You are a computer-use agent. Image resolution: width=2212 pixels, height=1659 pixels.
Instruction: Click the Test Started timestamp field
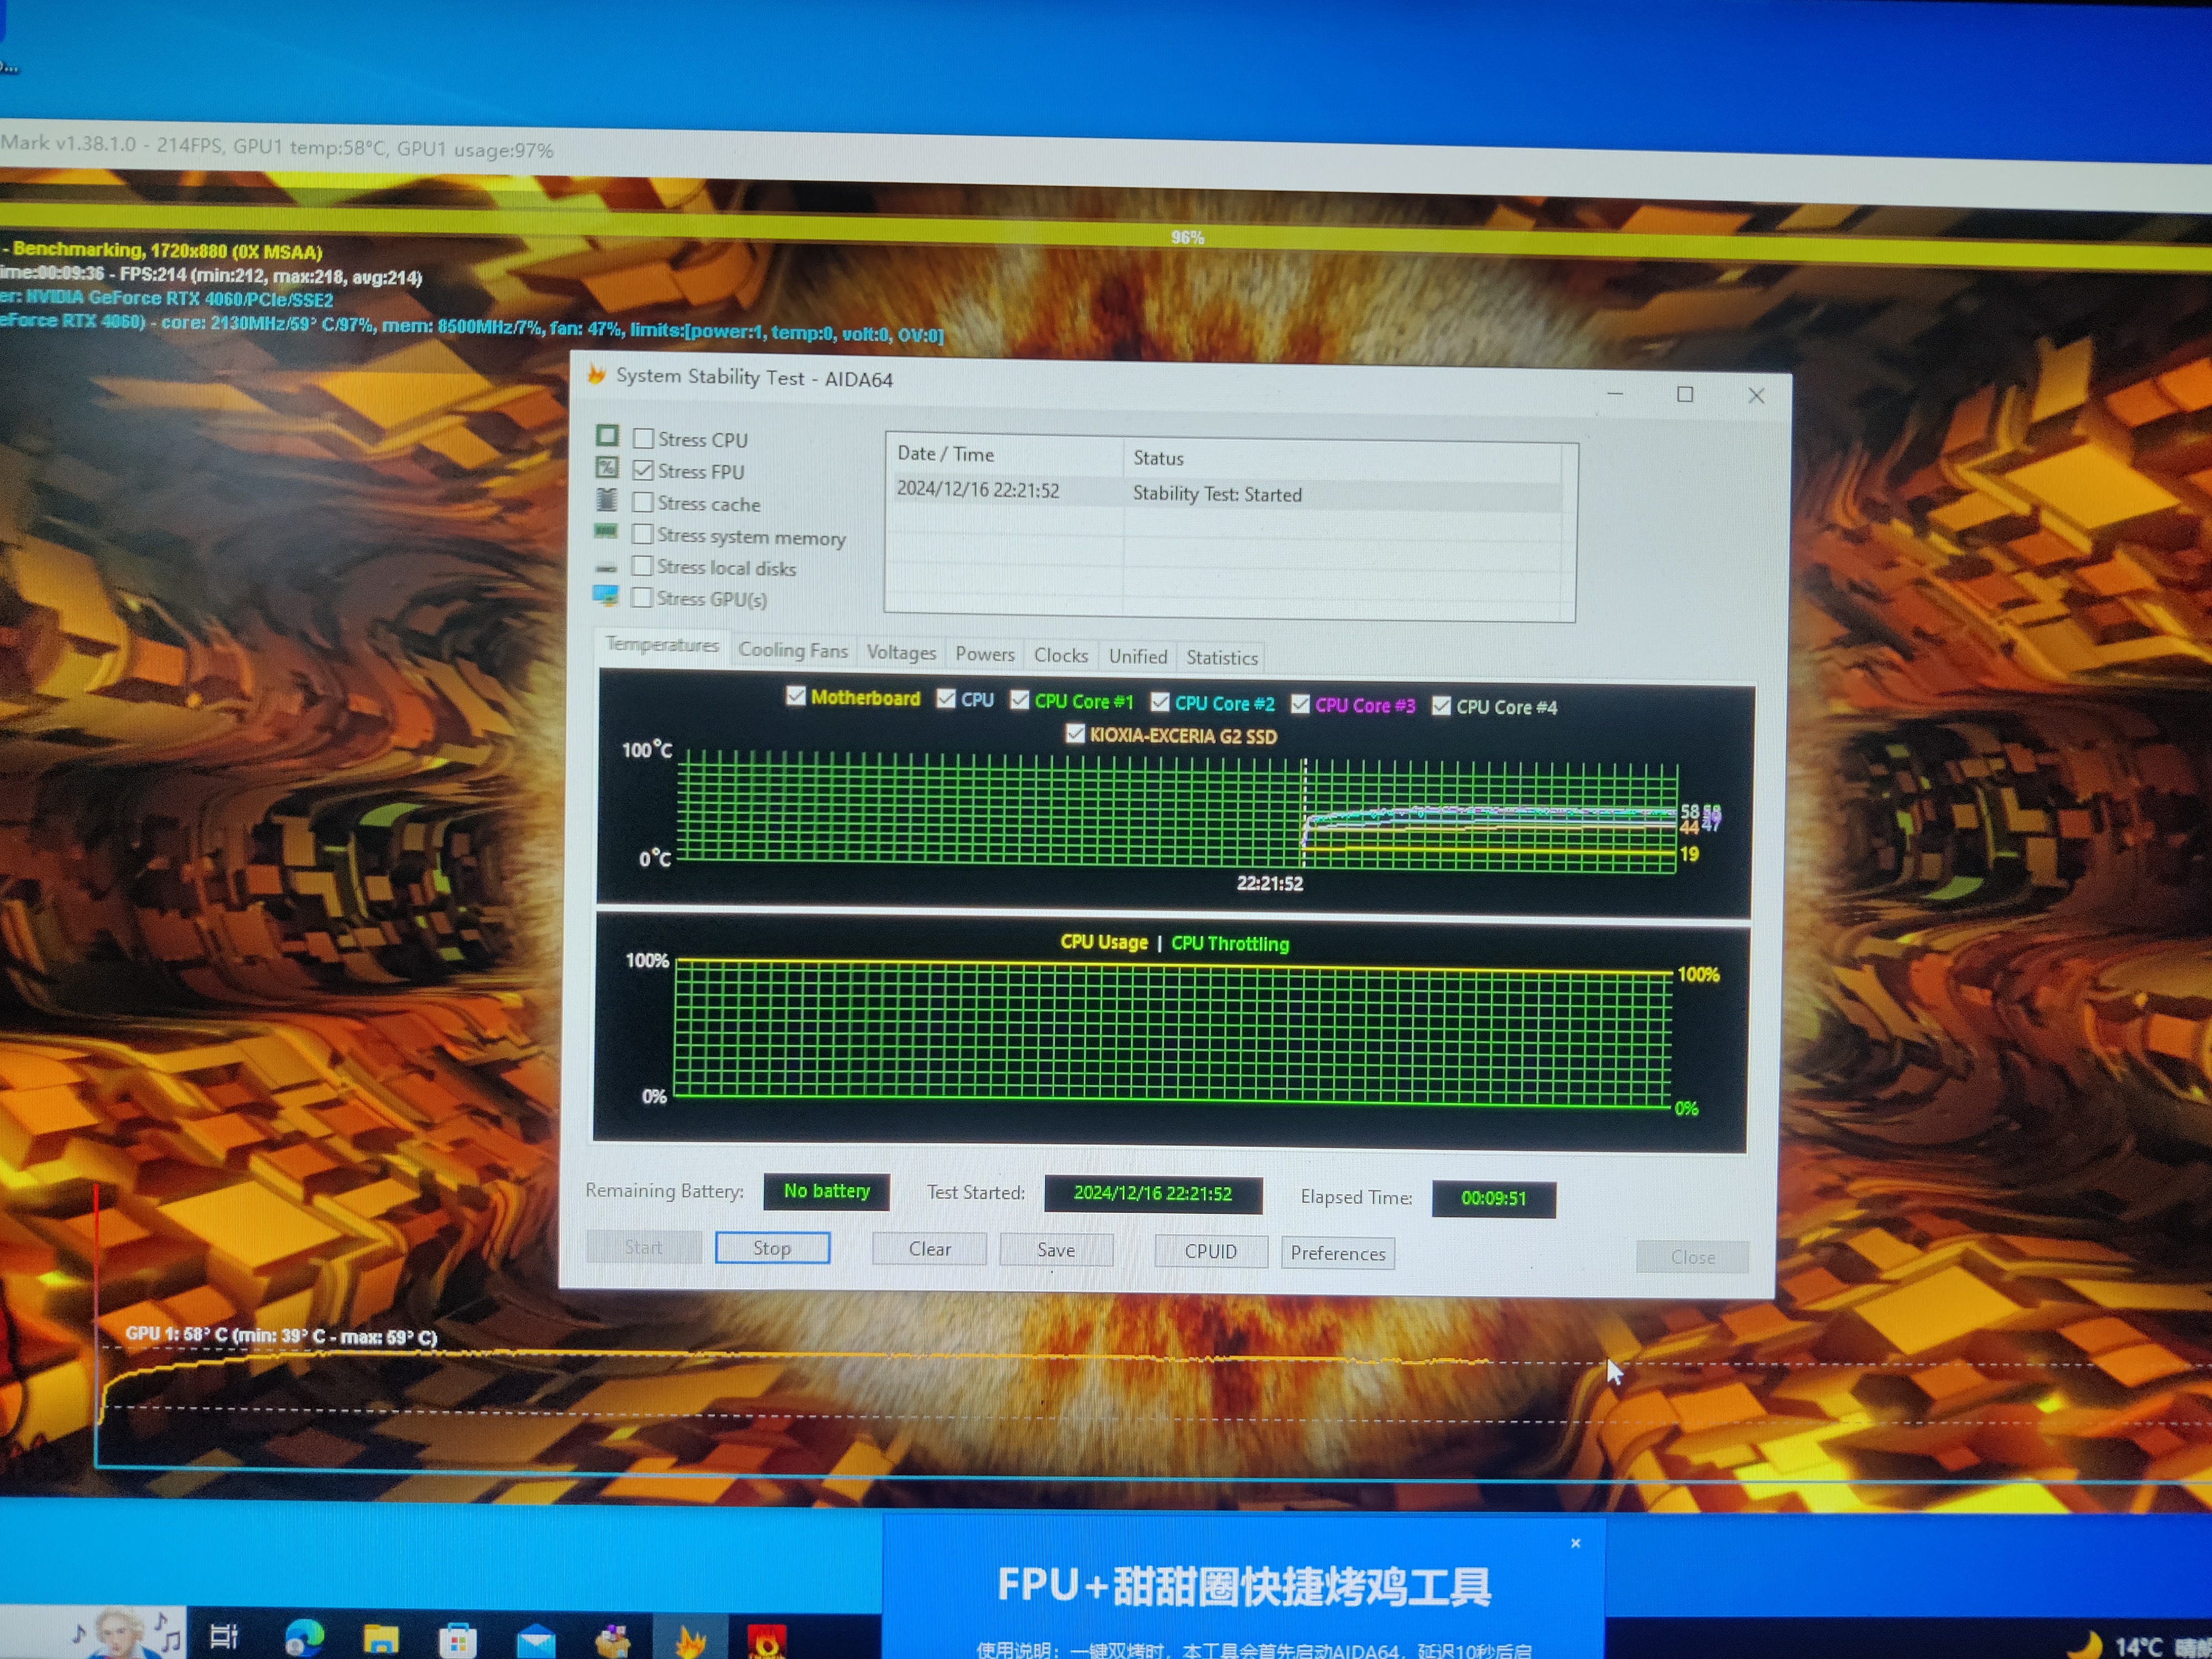coord(1153,1194)
